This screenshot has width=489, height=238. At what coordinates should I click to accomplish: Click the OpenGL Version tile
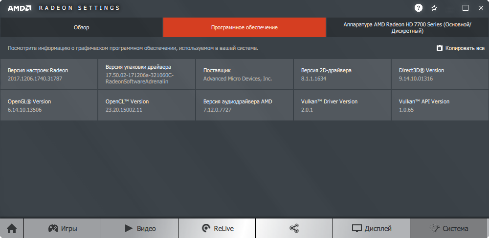click(48, 105)
